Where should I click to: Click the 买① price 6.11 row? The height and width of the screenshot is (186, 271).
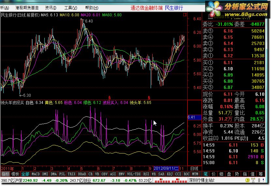(x=233, y=63)
